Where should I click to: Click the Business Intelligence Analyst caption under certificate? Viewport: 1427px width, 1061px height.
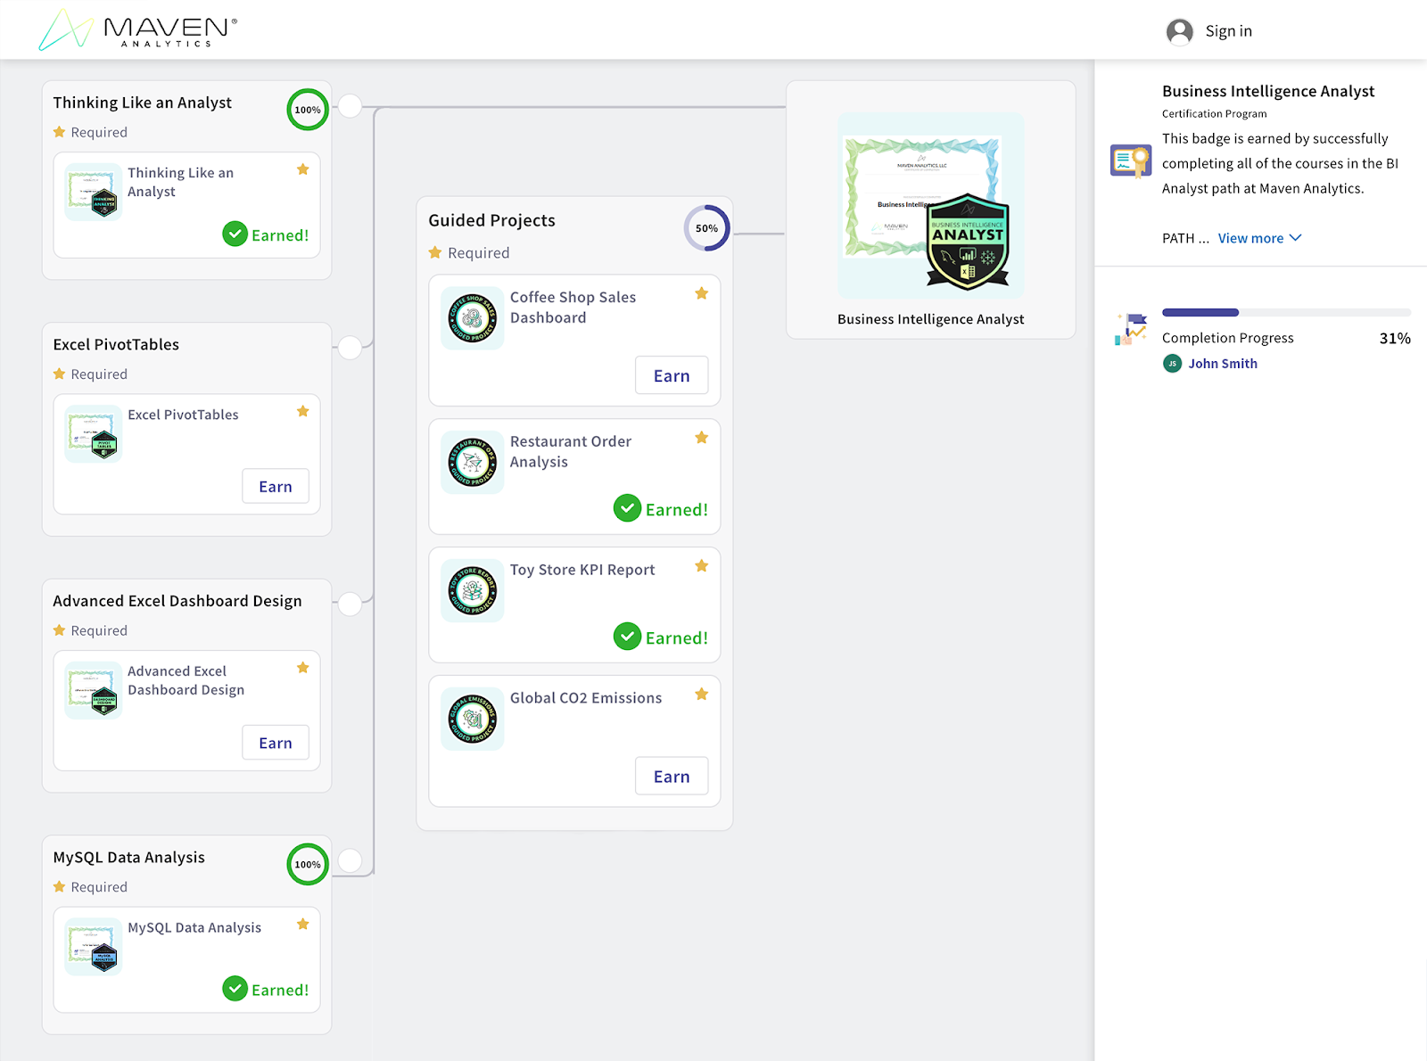pos(930,319)
